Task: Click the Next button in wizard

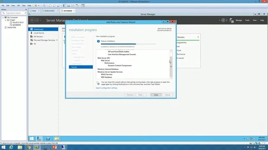Action: 141,95
